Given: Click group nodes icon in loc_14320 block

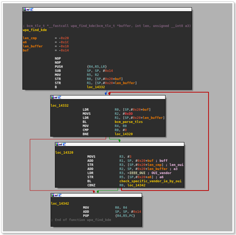Looking at the screenshot, I should point(64,144).
